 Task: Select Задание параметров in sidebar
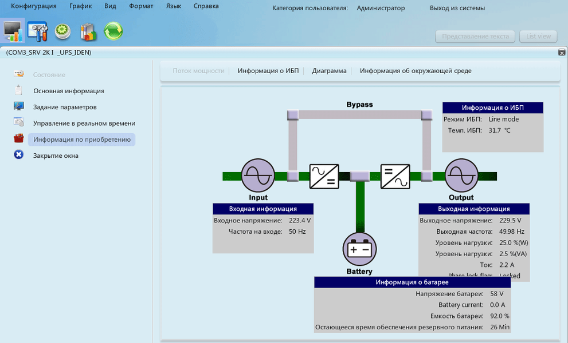(x=65, y=107)
